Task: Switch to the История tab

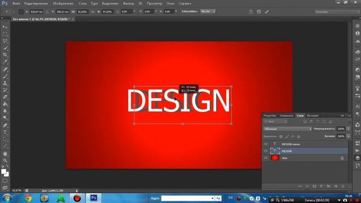Action: [x=312, y=116]
